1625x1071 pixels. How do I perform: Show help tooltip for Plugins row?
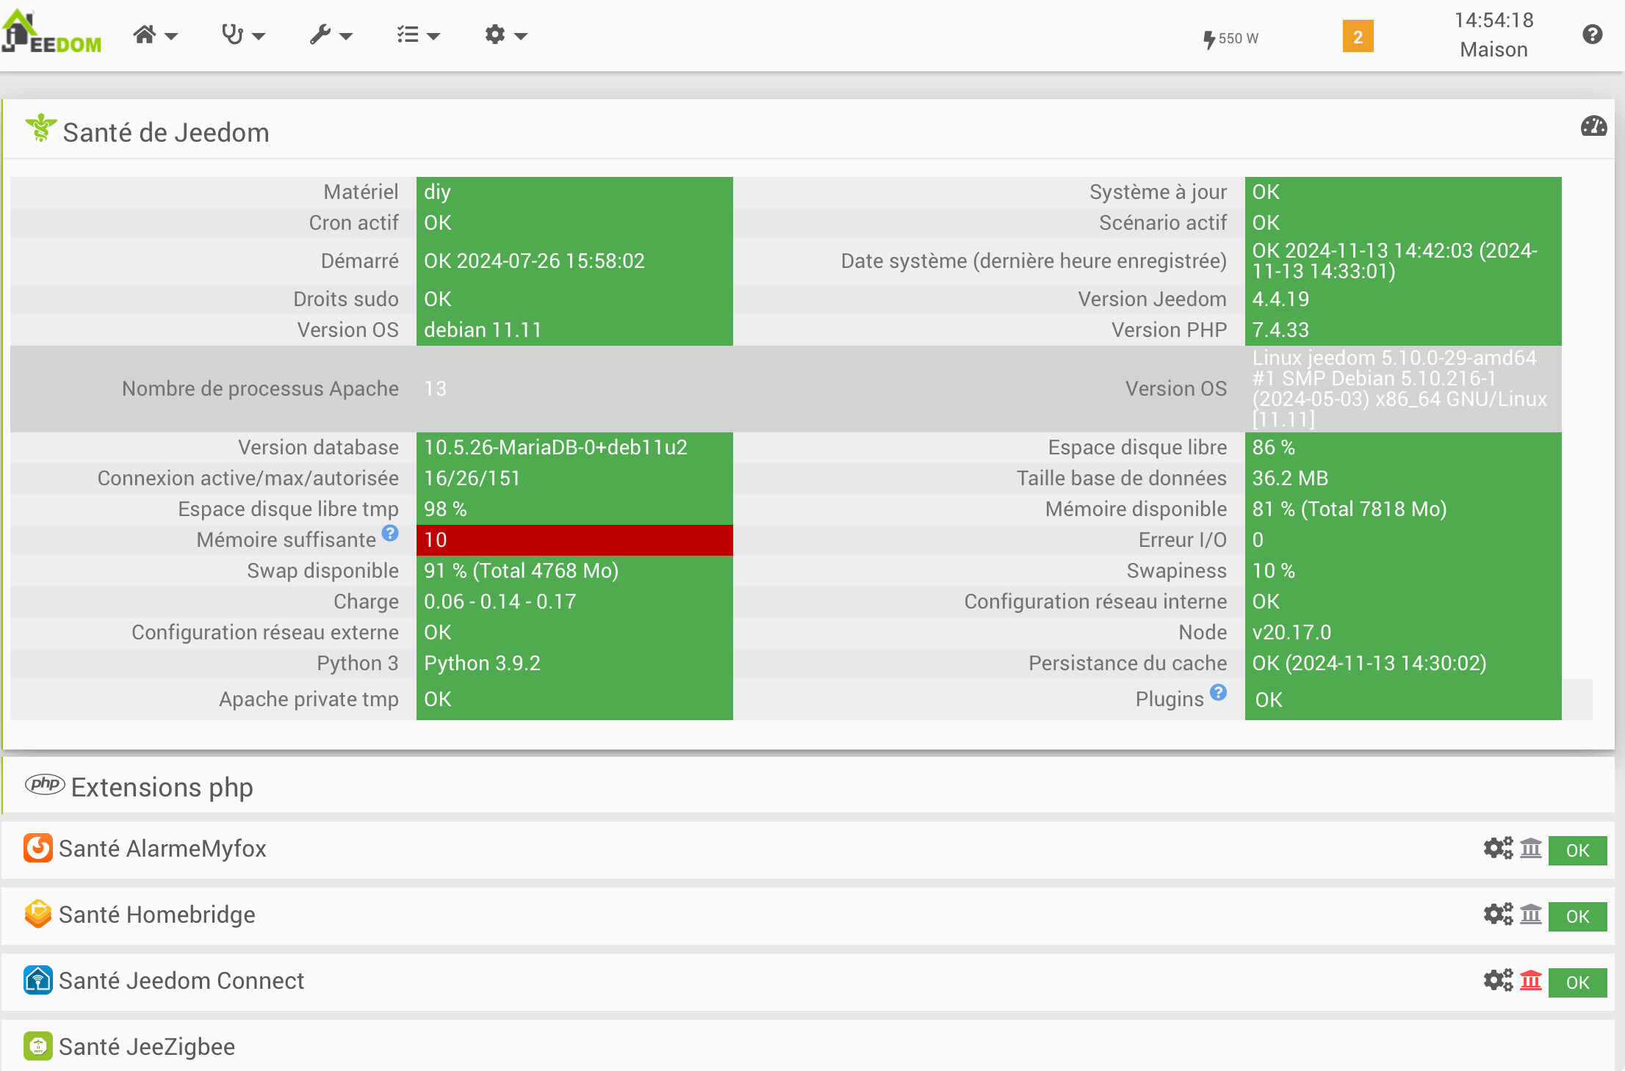(x=1218, y=692)
